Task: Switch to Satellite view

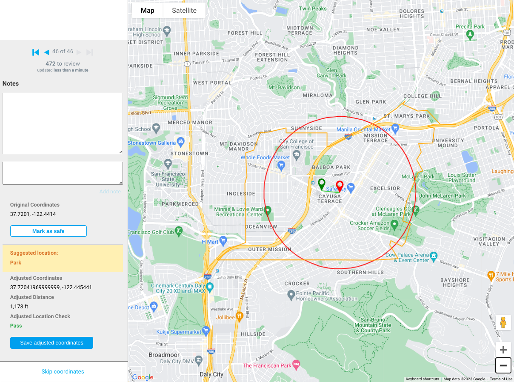Action: point(184,11)
